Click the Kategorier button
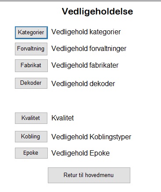The height and width of the screenshot is (192, 161). pyautogui.click(x=31, y=33)
